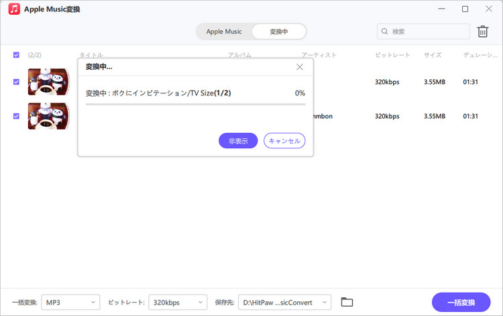Viewport: 503px width, 316px height.
Task: Select the second track thumbnail
Action: (48, 116)
